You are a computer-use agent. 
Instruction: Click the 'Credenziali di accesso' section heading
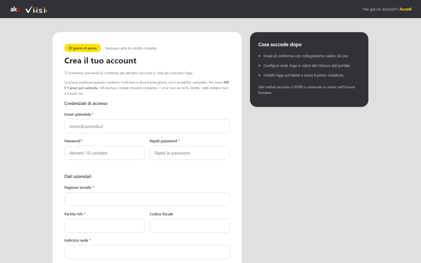tap(86, 103)
